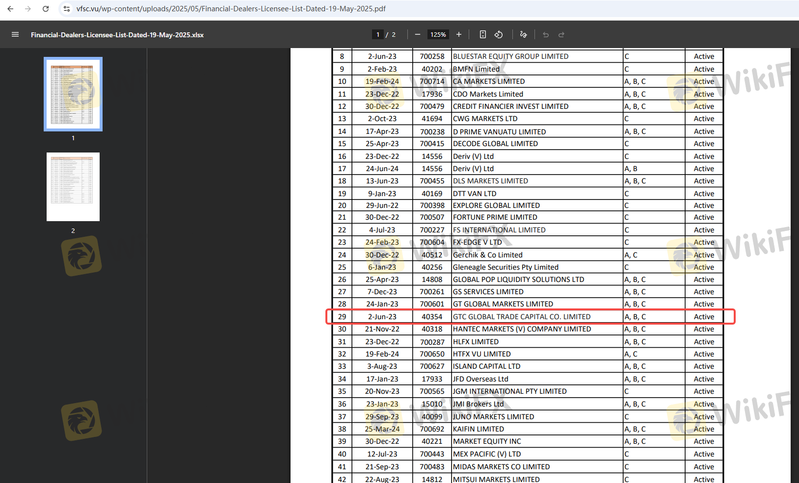Rotate the document counterclockwise
This screenshot has width=799, height=483.
499,34
